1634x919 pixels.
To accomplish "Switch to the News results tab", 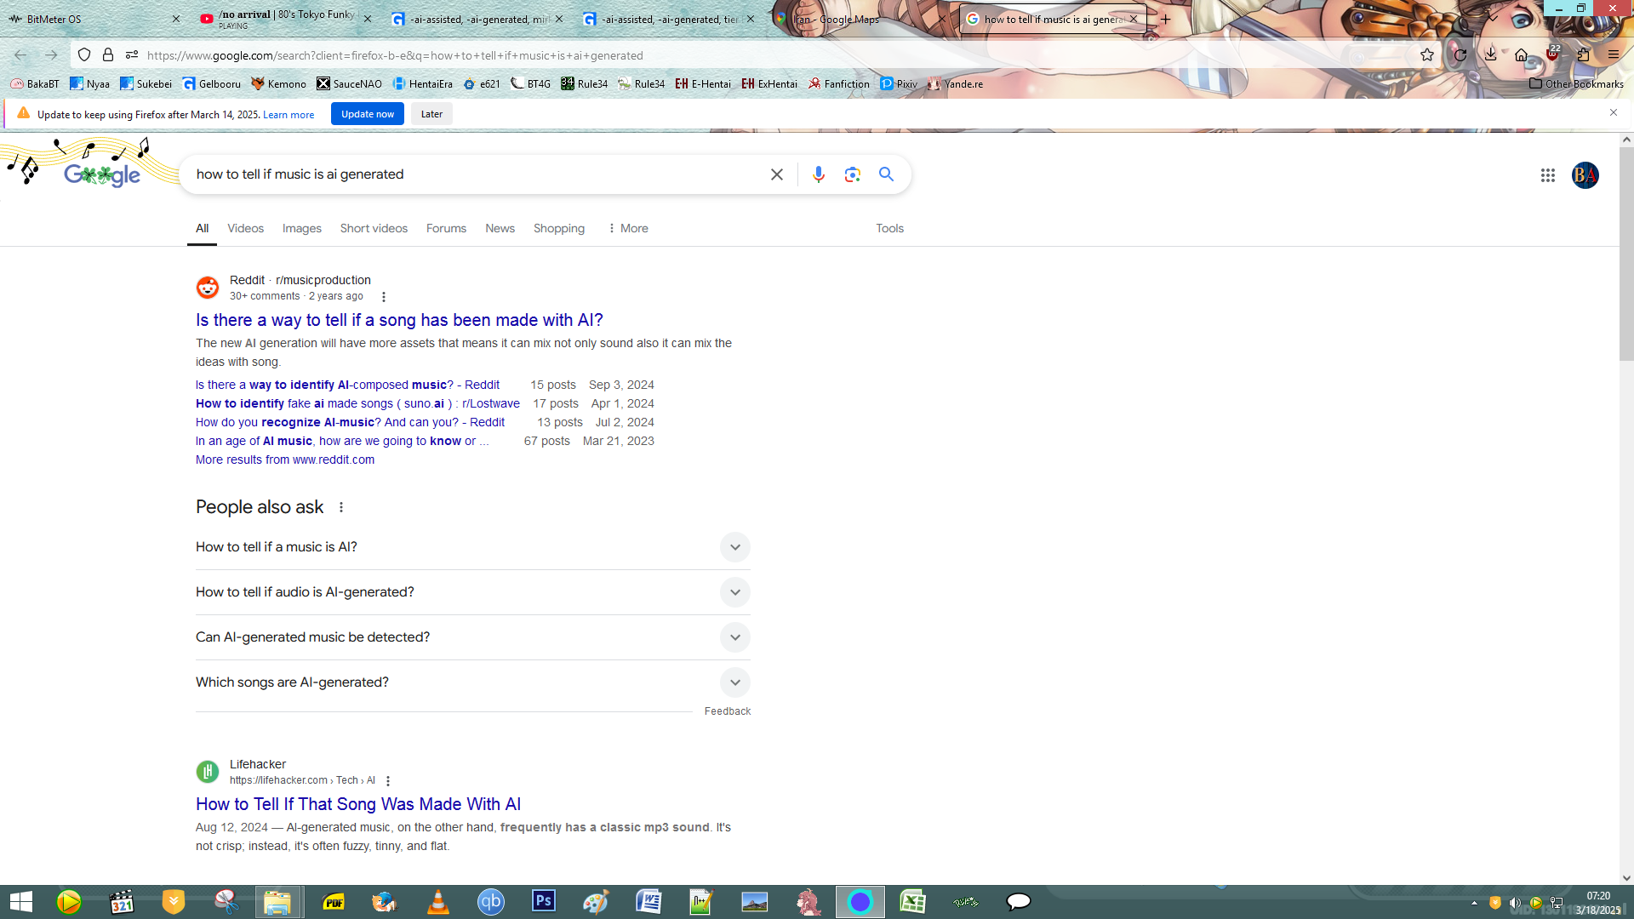I will pyautogui.click(x=500, y=228).
